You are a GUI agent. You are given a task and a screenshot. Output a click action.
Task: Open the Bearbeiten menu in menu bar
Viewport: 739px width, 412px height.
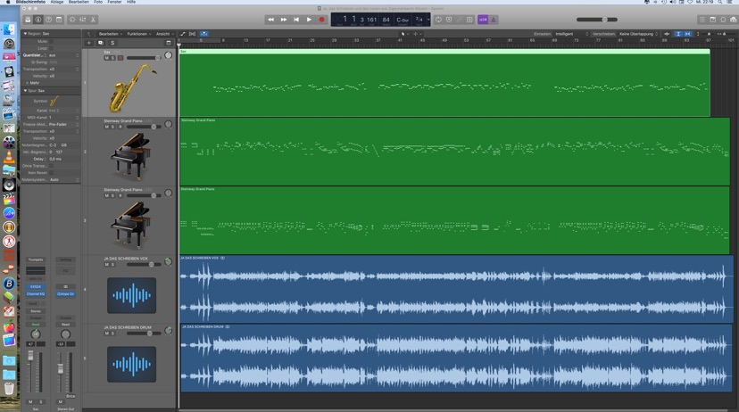pyautogui.click(x=79, y=2)
